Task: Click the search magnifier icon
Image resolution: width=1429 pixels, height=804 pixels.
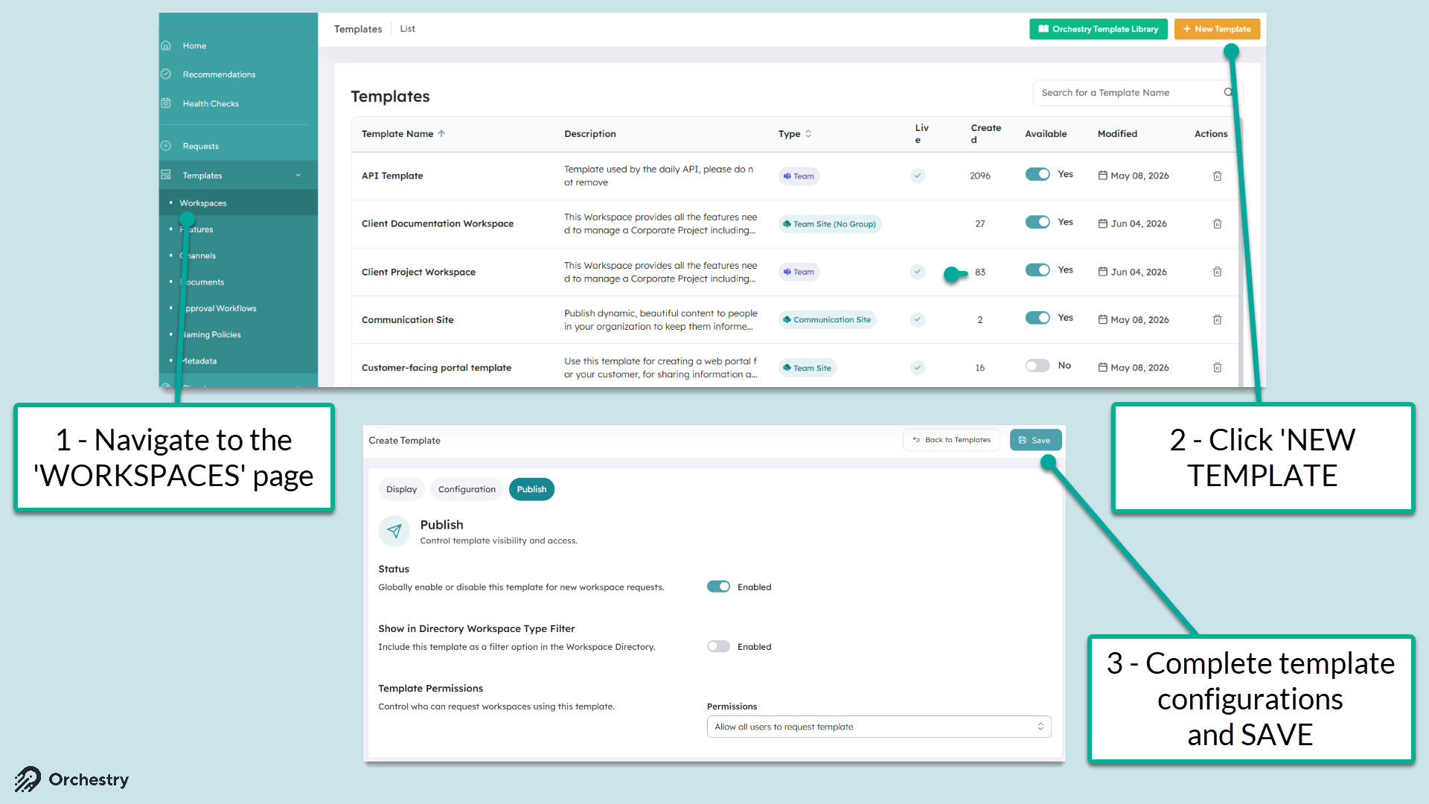Action: point(1228,92)
